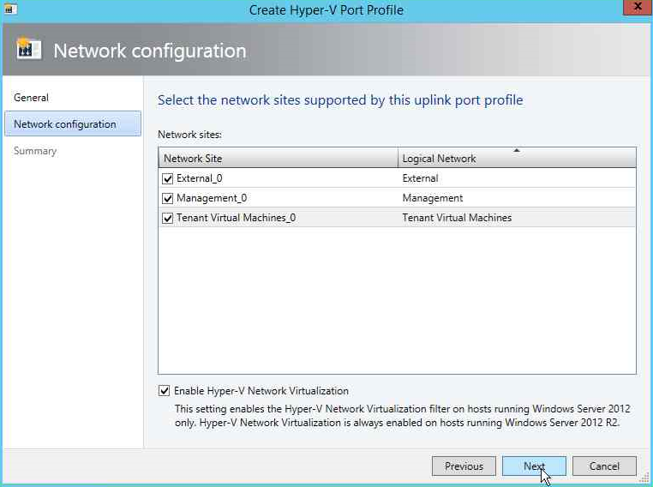Click the Next button
The height and width of the screenshot is (487, 653).
coord(534,466)
